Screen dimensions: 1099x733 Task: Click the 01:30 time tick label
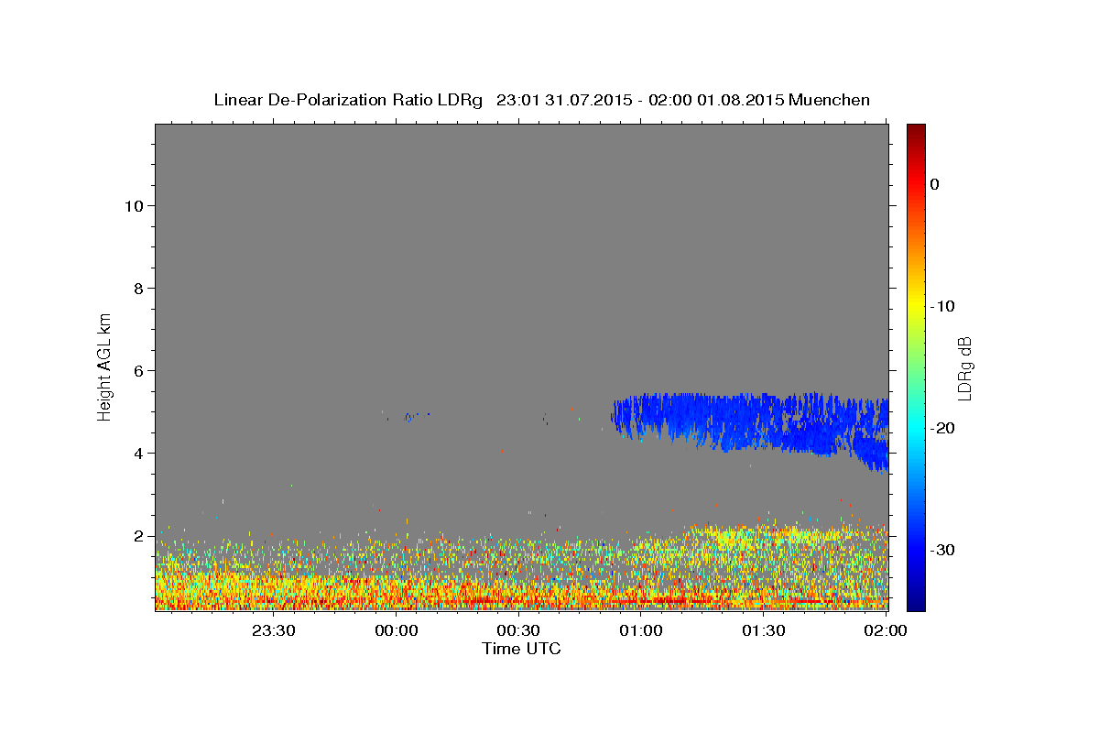point(763,630)
